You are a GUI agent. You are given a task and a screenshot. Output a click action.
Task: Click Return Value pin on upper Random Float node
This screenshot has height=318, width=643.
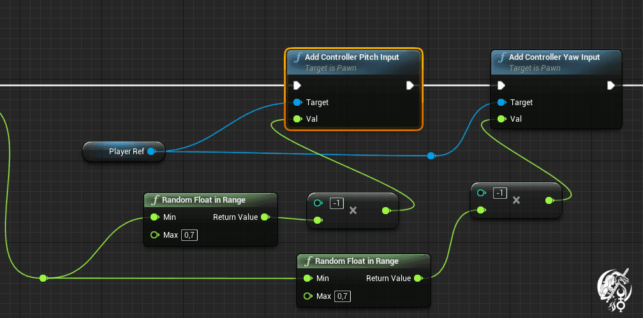(x=265, y=217)
